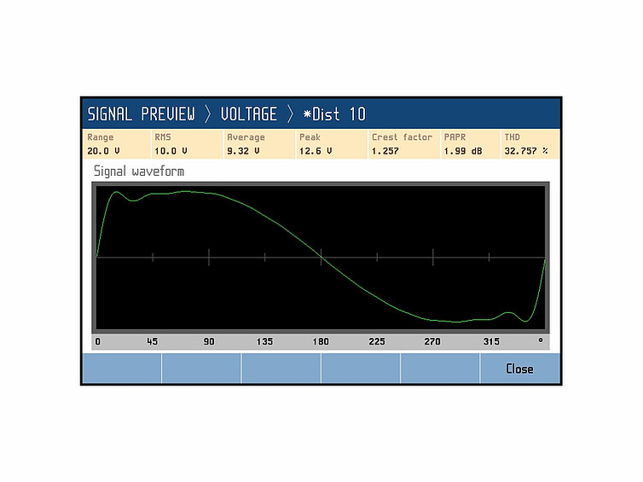This screenshot has height=482, width=643.
Task: Click the 45 degree axis label
Action: (152, 341)
